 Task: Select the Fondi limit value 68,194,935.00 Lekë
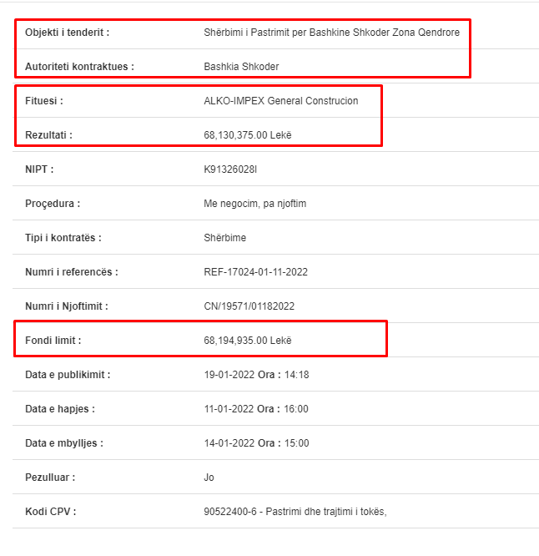248,341
